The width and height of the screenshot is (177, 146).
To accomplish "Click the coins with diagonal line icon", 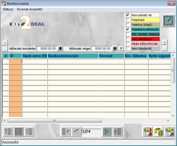I will click(x=158, y=132).
